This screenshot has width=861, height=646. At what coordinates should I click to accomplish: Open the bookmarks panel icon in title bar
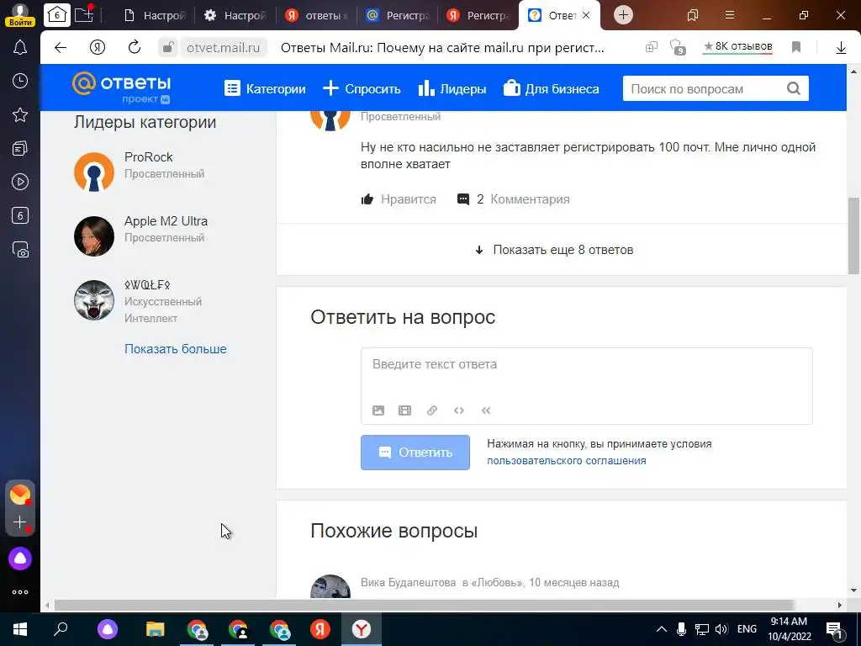pyautogui.click(x=693, y=15)
